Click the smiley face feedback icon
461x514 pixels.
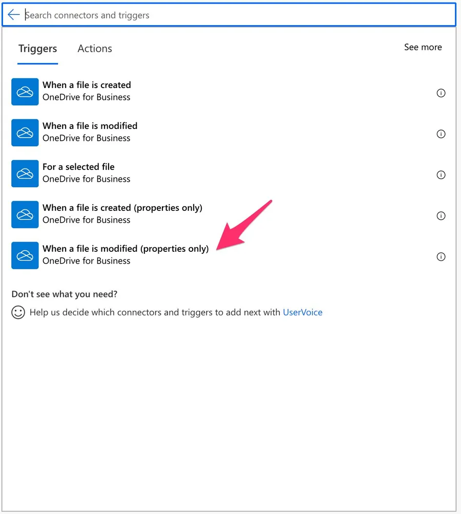(18, 312)
